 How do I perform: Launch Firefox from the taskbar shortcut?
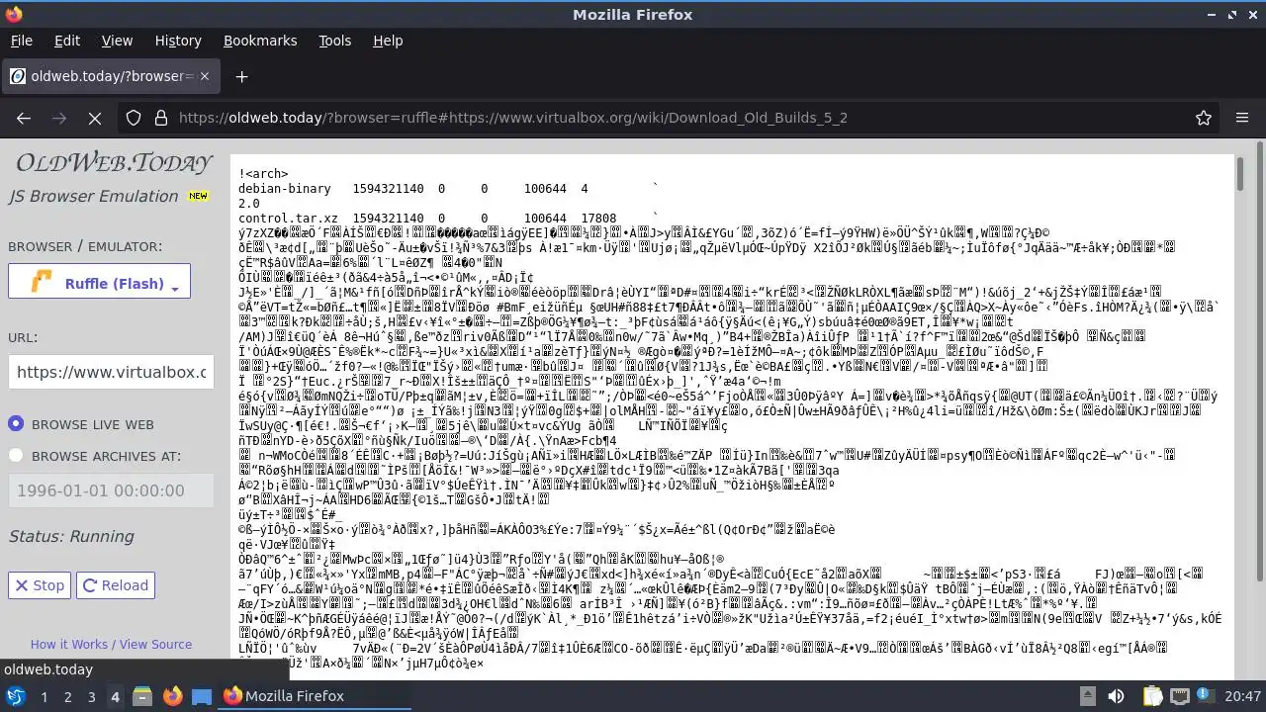tap(172, 696)
